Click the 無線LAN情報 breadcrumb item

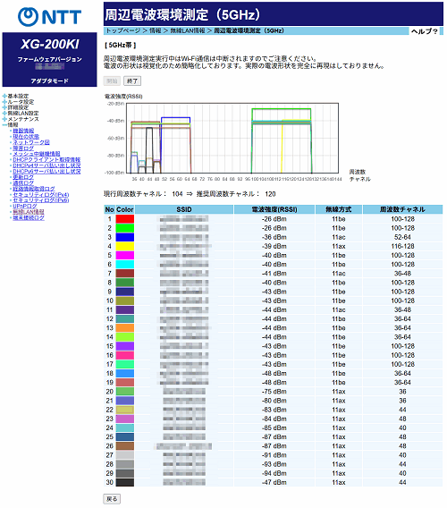point(188,30)
